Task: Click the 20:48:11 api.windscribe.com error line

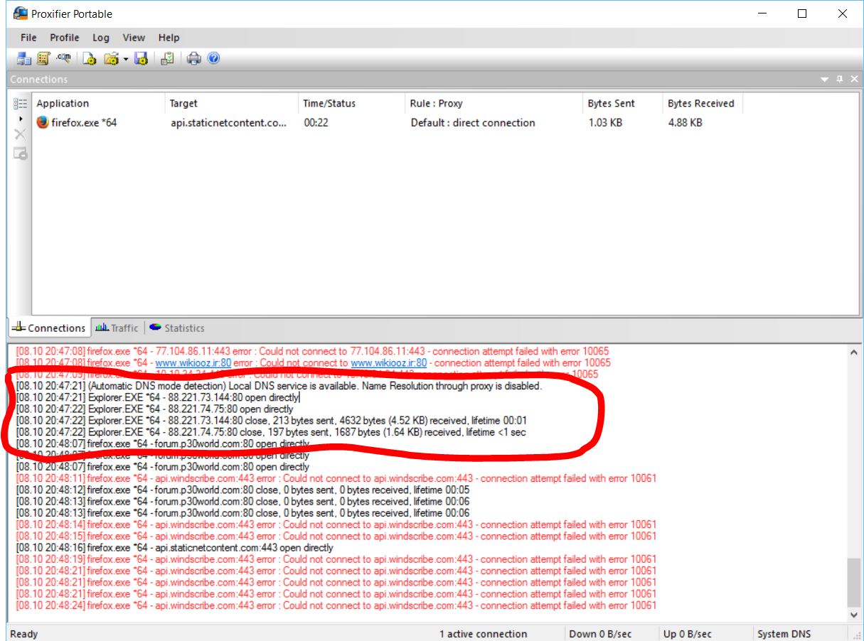Action: click(x=336, y=478)
